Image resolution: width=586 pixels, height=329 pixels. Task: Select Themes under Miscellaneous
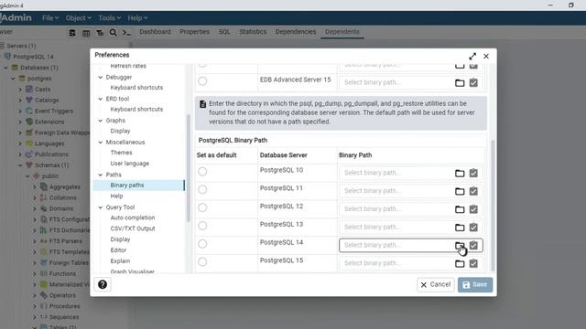(121, 153)
